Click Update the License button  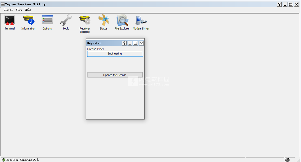115,75
